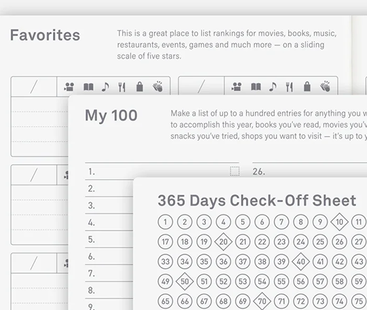Screen dimensions: 367x310
Task: Select the music note icon in first Favorites box
Action: point(105,87)
